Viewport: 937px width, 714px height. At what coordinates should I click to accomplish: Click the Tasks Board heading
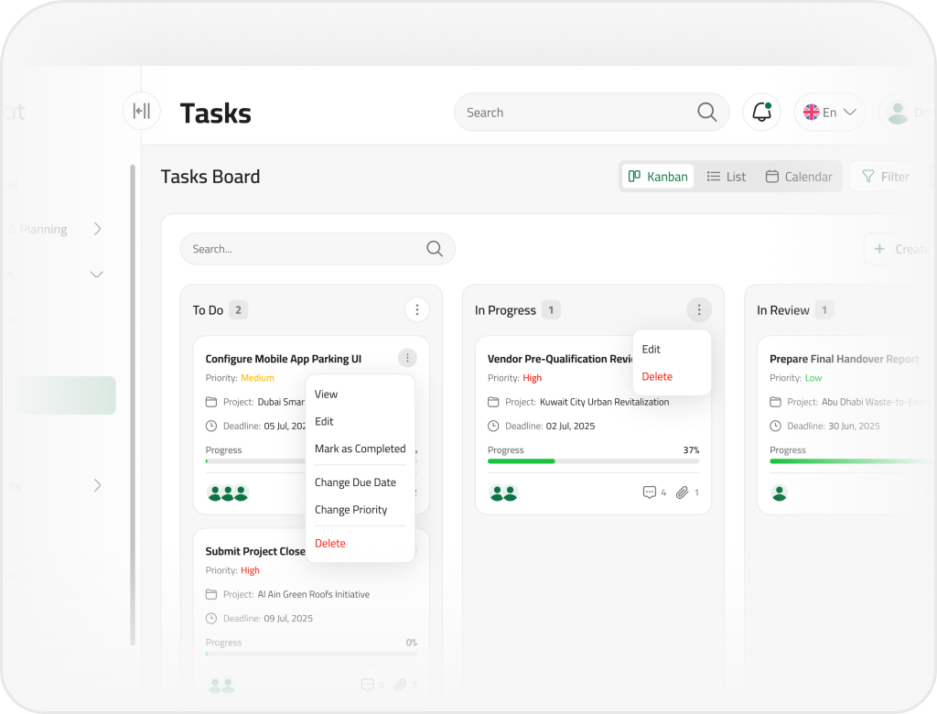[210, 177]
